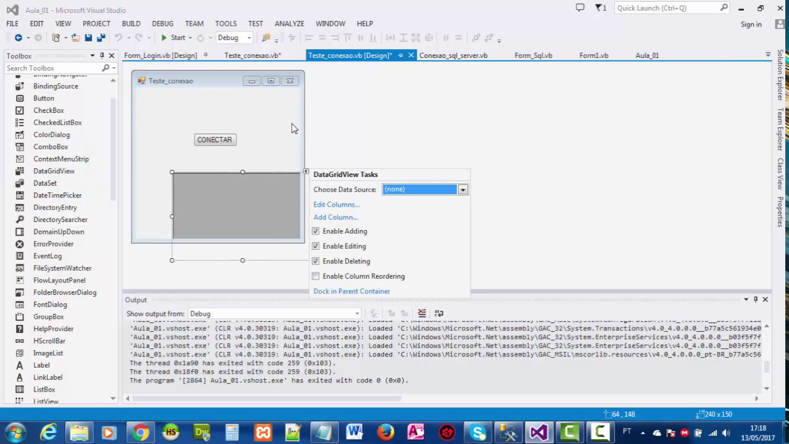This screenshot has height=444, width=789.
Task: Click Output horizontal scrollbar thumb
Action: (266, 398)
